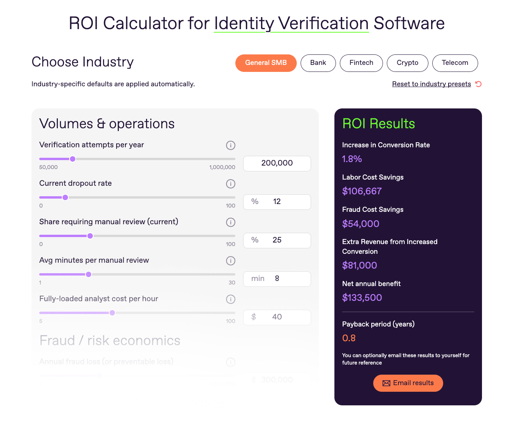This screenshot has width=515, height=424.
Task: Click the Current dropout rate info icon
Action: tap(230, 184)
